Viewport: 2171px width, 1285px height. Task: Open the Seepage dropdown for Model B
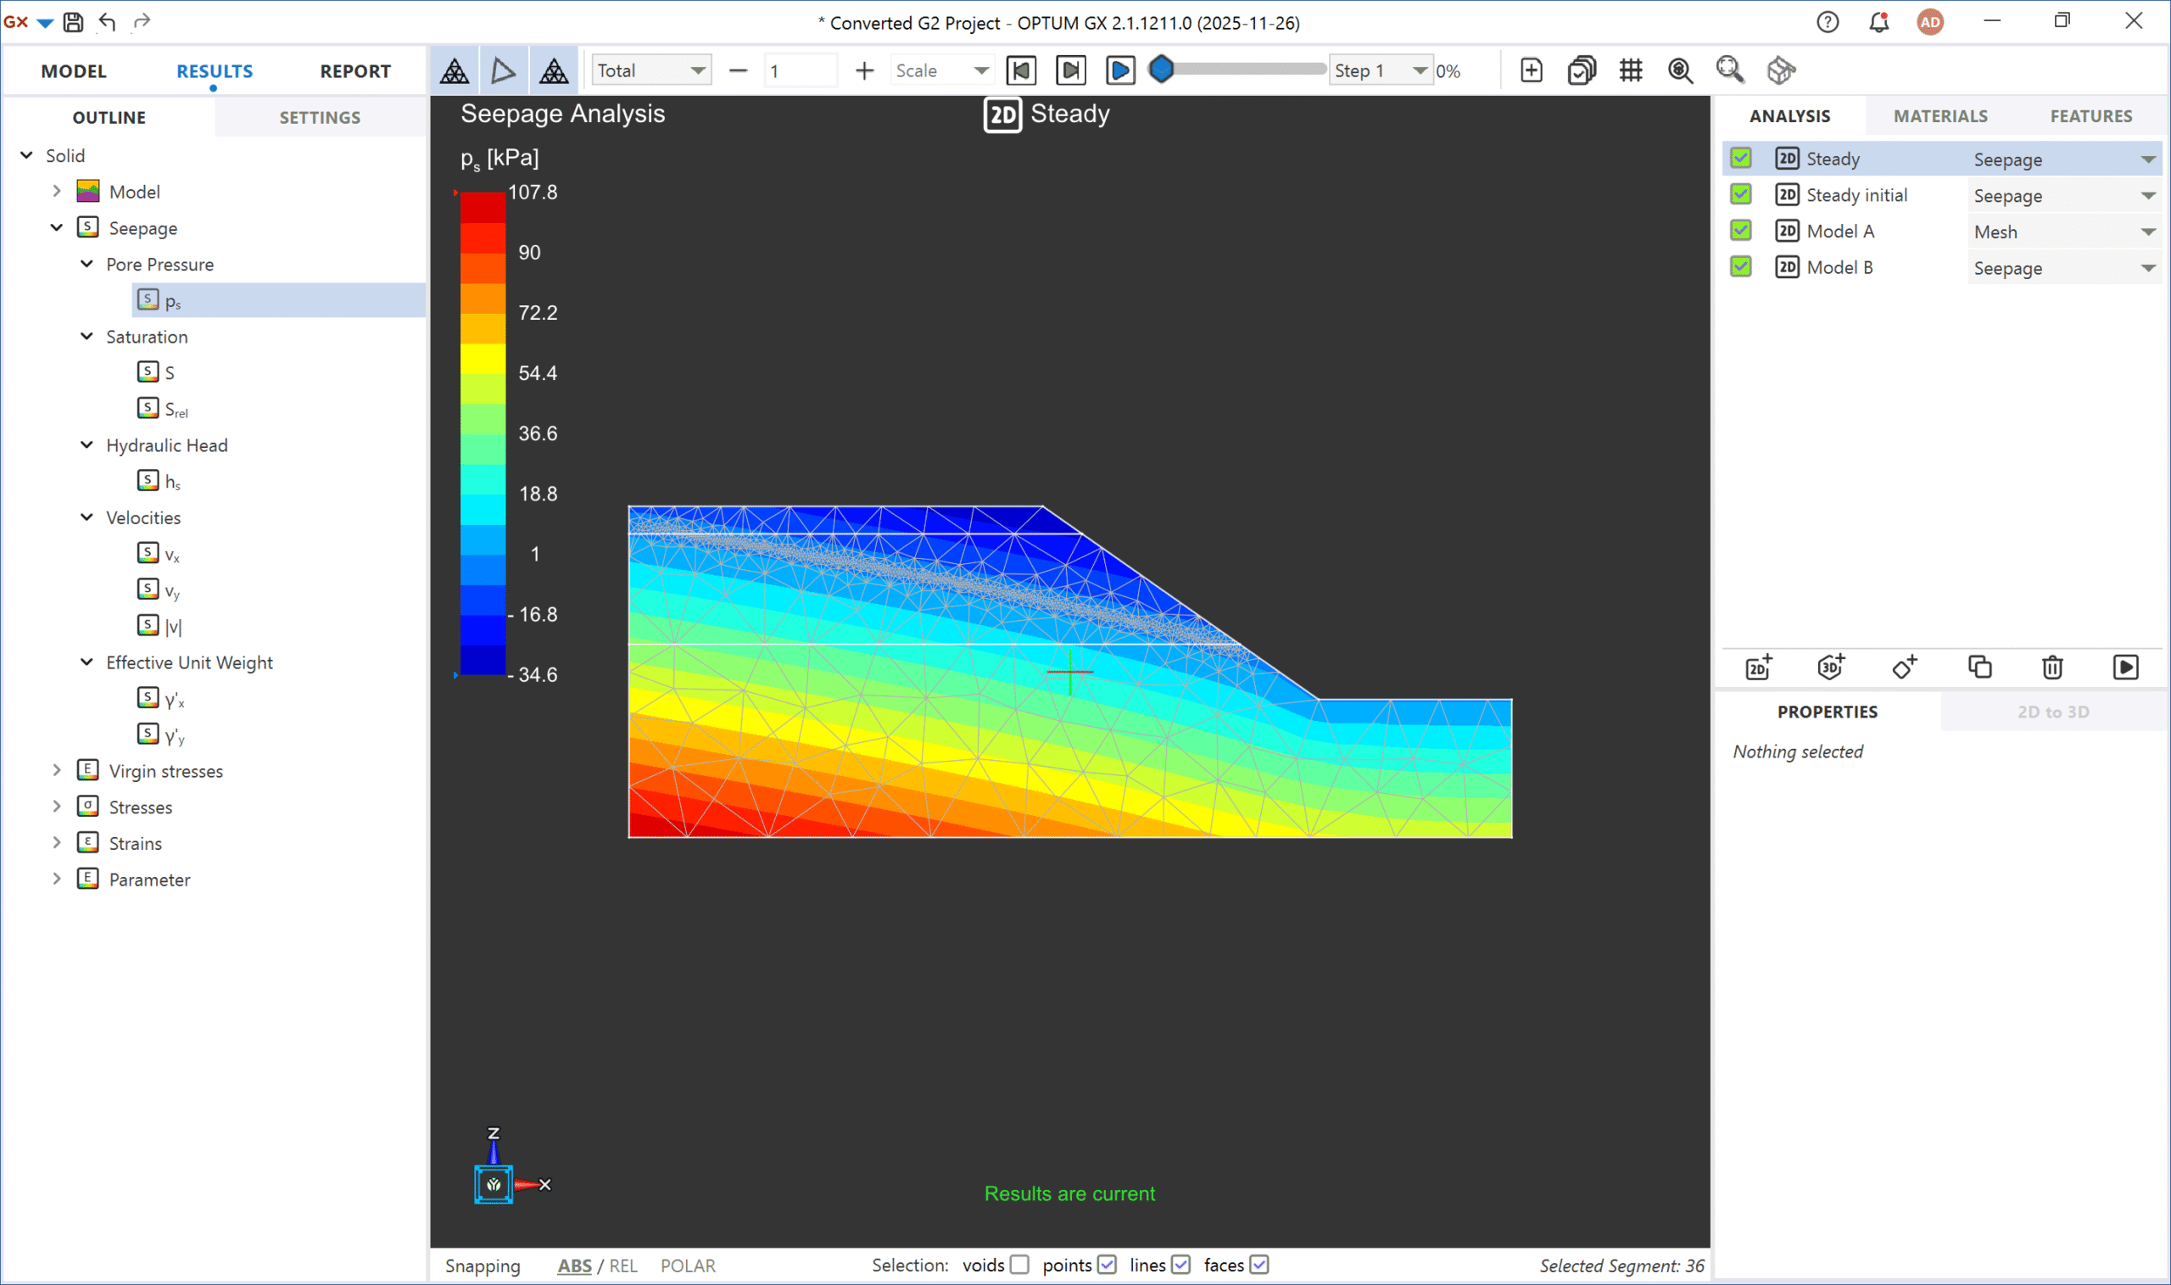coord(2149,267)
